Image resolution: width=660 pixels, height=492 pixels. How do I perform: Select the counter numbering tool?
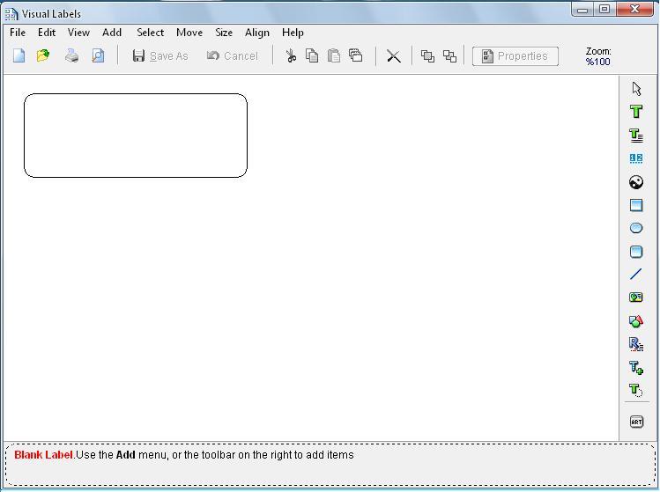tap(636, 158)
